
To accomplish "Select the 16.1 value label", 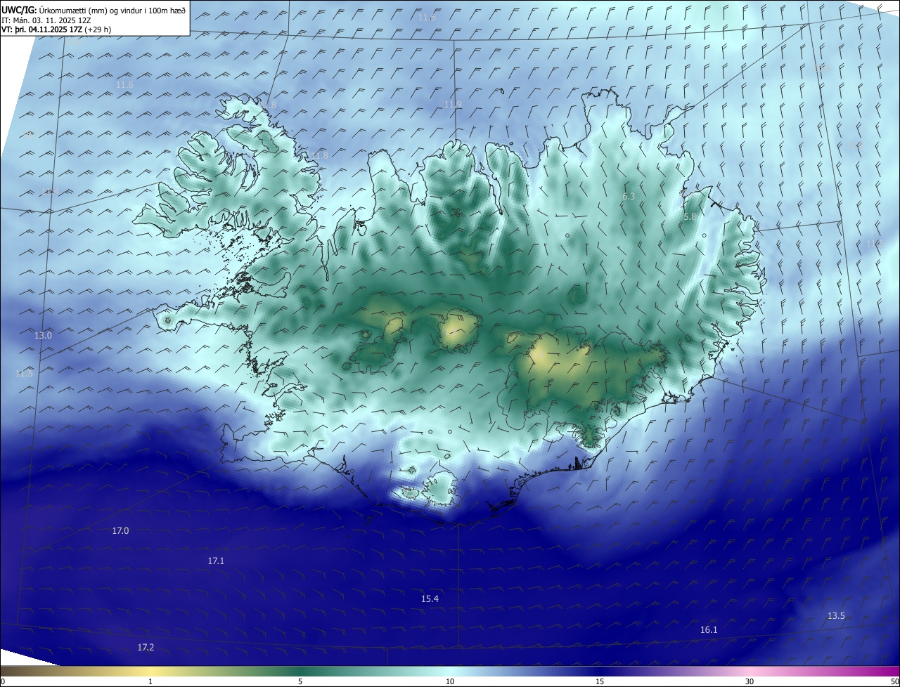I will [x=709, y=630].
